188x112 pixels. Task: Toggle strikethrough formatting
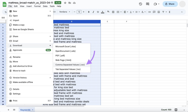click(x=98, y=12)
